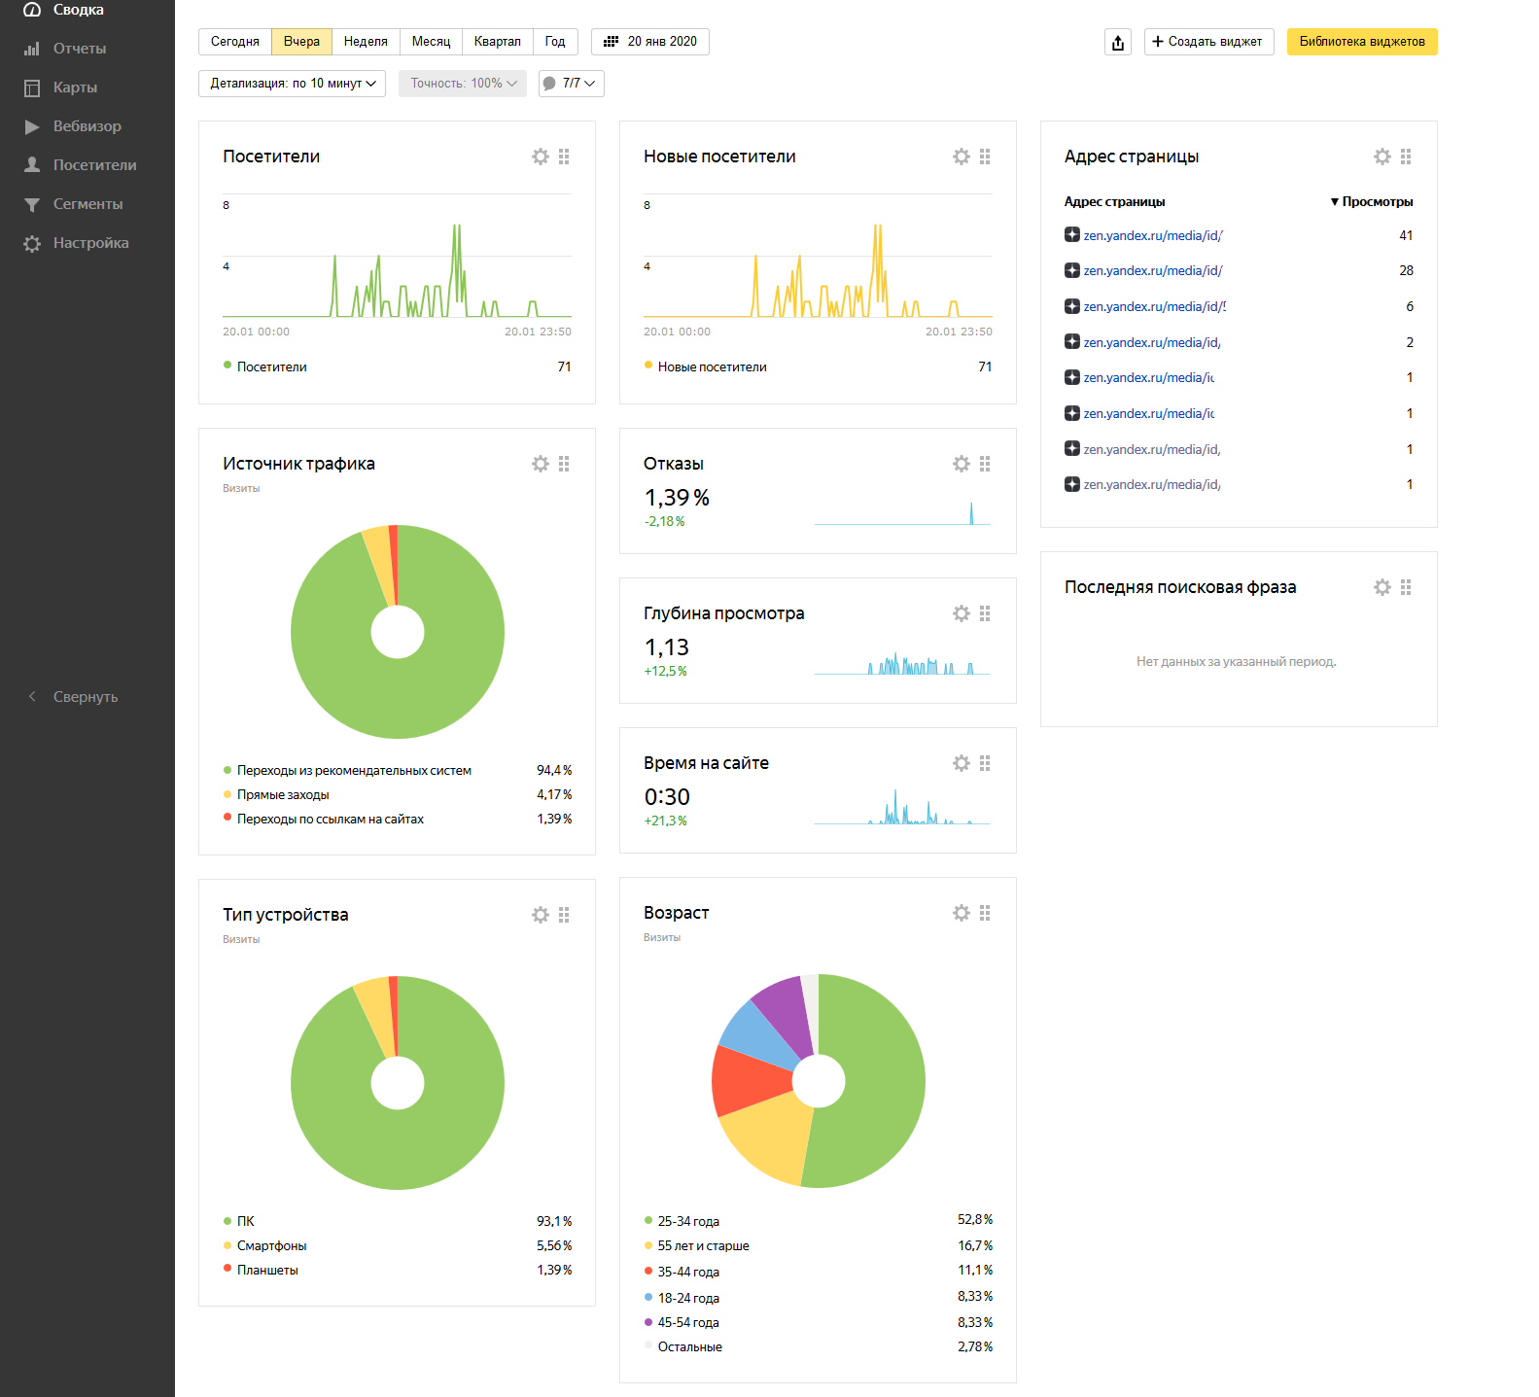Toggle the ПК legend item in Тип устройства
The width and height of the screenshot is (1539, 1397).
[x=245, y=1221]
